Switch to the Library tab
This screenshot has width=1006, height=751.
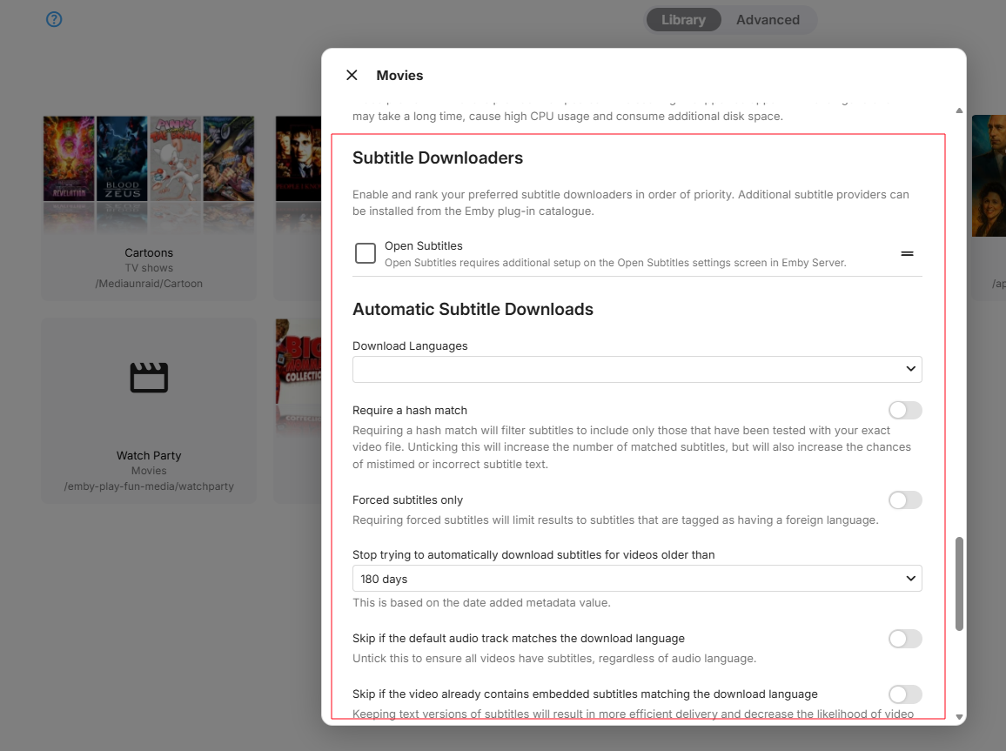(683, 20)
